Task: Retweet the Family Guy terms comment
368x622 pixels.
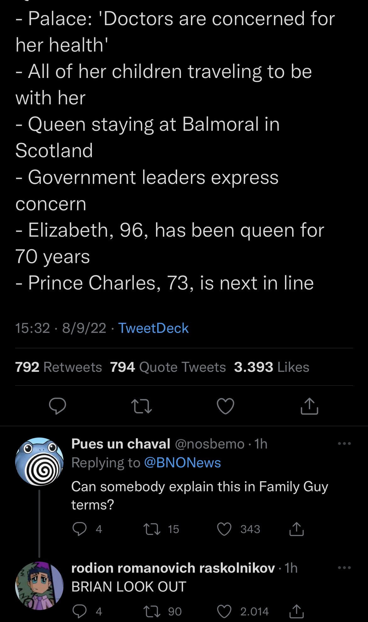Action: [152, 529]
